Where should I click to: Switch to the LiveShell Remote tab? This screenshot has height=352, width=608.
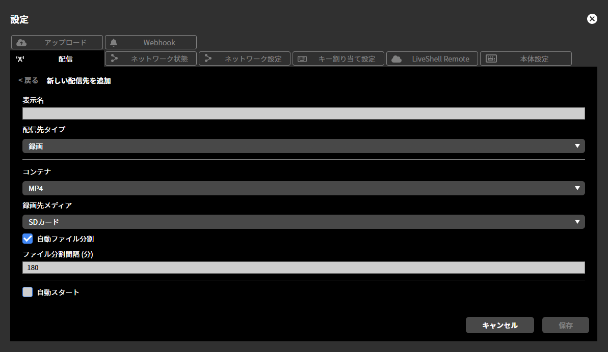click(x=432, y=58)
